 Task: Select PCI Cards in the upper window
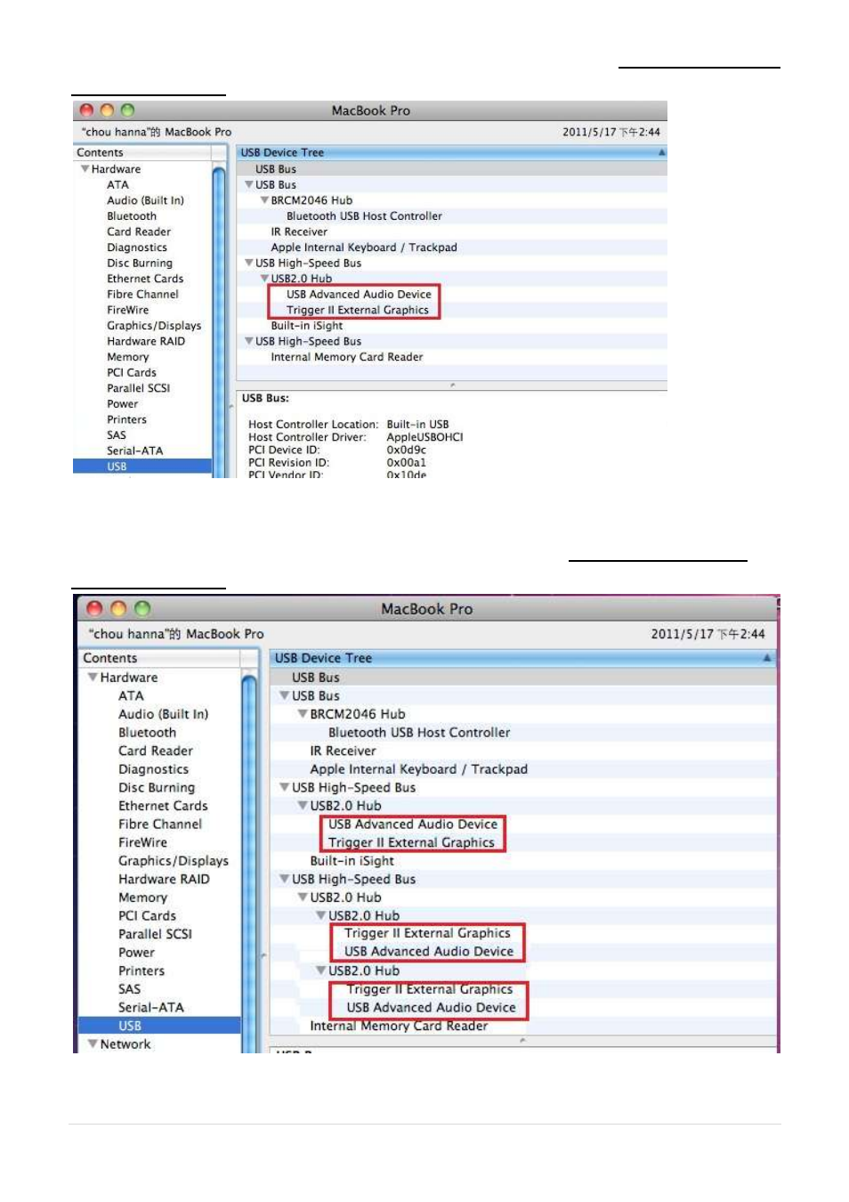pyautogui.click(x=132, y=372)
